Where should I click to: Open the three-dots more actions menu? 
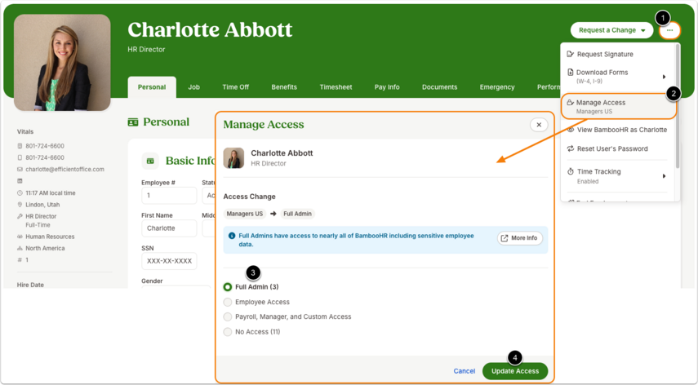[669, 30]
